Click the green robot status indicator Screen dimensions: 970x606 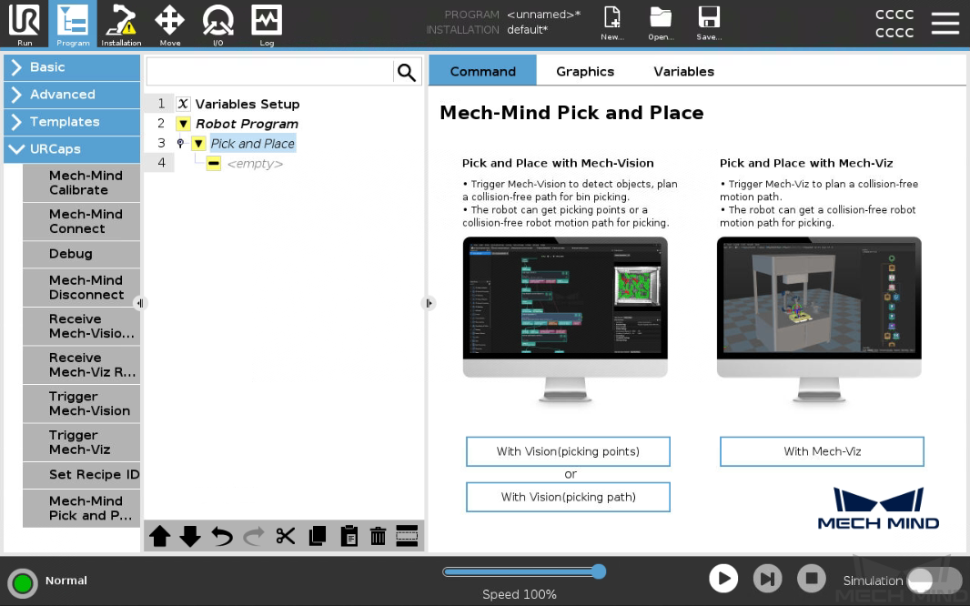pyautogui.click(x=23, y=583)
